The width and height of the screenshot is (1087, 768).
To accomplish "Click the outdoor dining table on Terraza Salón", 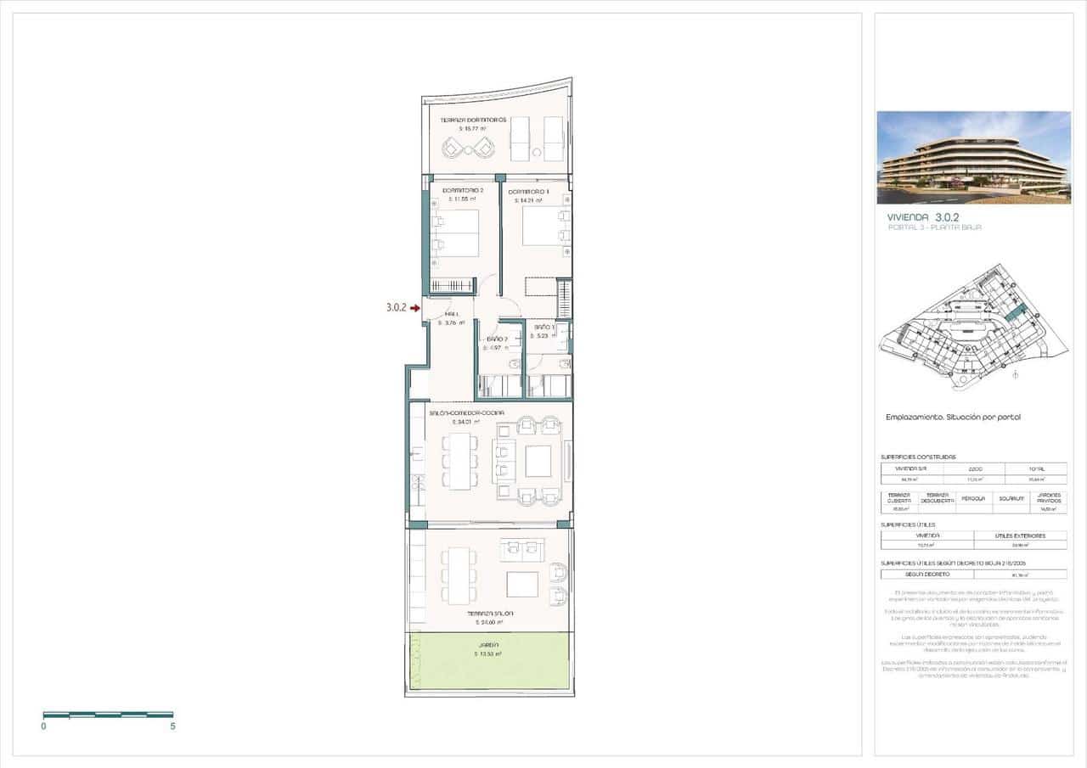I will 459,576.
